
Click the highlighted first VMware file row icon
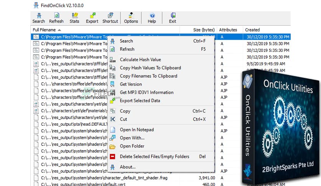tap(36, 37)
